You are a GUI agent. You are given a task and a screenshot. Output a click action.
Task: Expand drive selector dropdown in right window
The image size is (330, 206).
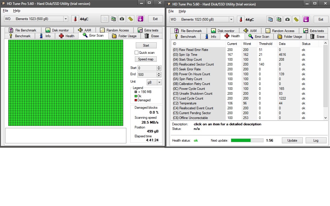click(231, 19)
